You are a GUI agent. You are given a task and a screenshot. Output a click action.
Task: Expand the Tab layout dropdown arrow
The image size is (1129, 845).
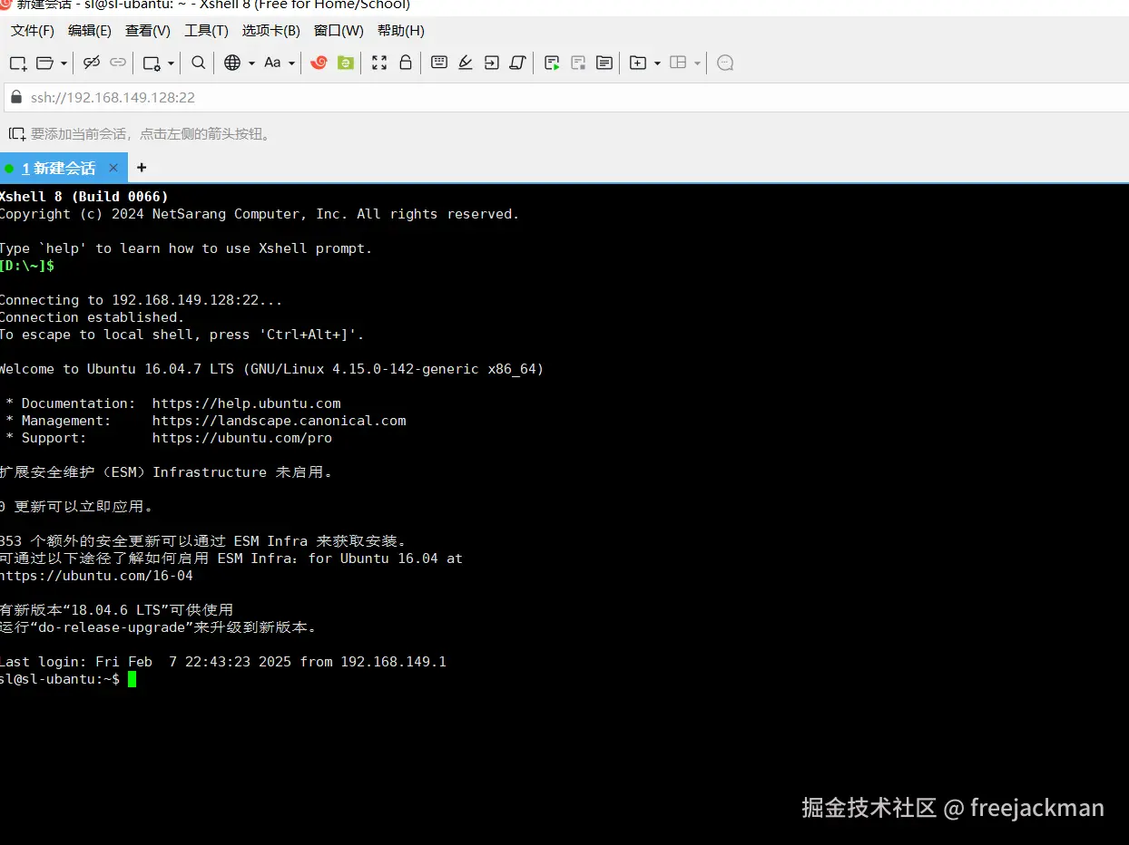point(697,63)
